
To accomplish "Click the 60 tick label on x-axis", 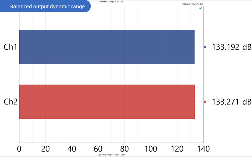I will (x=98, y=149).
